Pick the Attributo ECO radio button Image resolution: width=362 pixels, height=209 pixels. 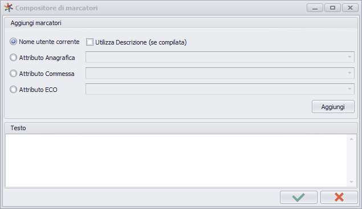click(13, 90)
